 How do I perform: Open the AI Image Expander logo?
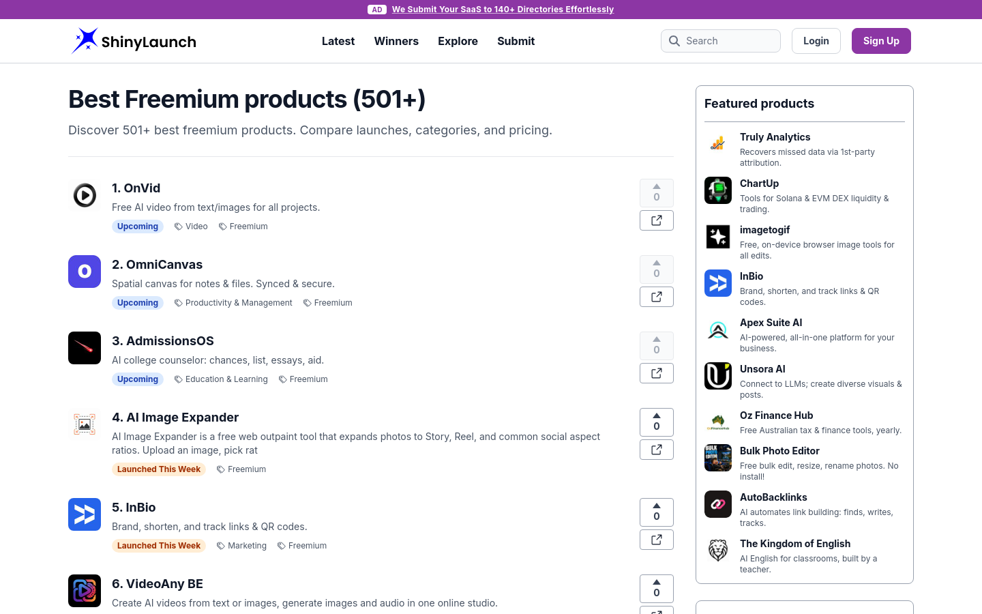[x=85, y=424]
